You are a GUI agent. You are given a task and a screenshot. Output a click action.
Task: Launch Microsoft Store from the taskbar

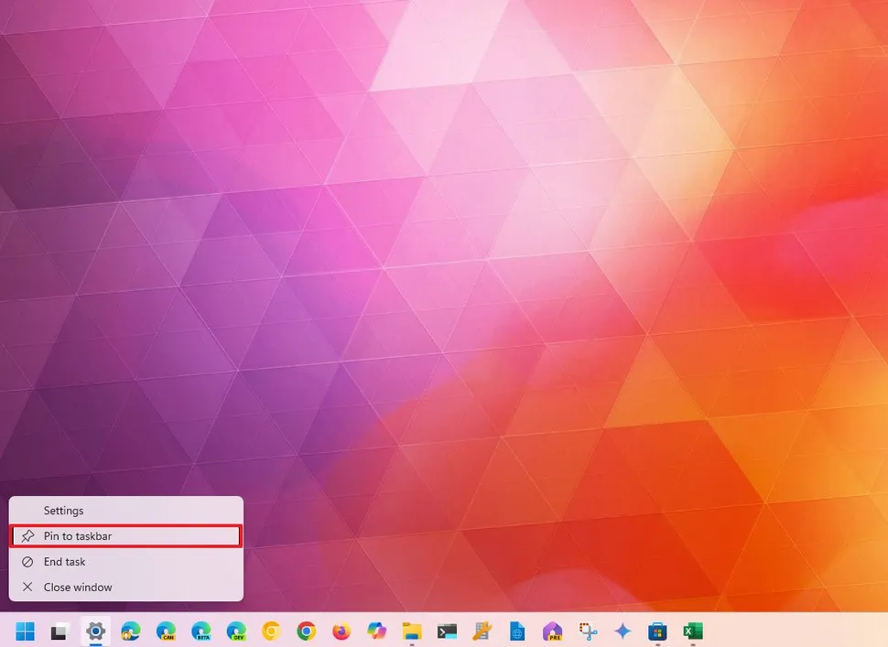pyautogui.click(x=656, y=631)
